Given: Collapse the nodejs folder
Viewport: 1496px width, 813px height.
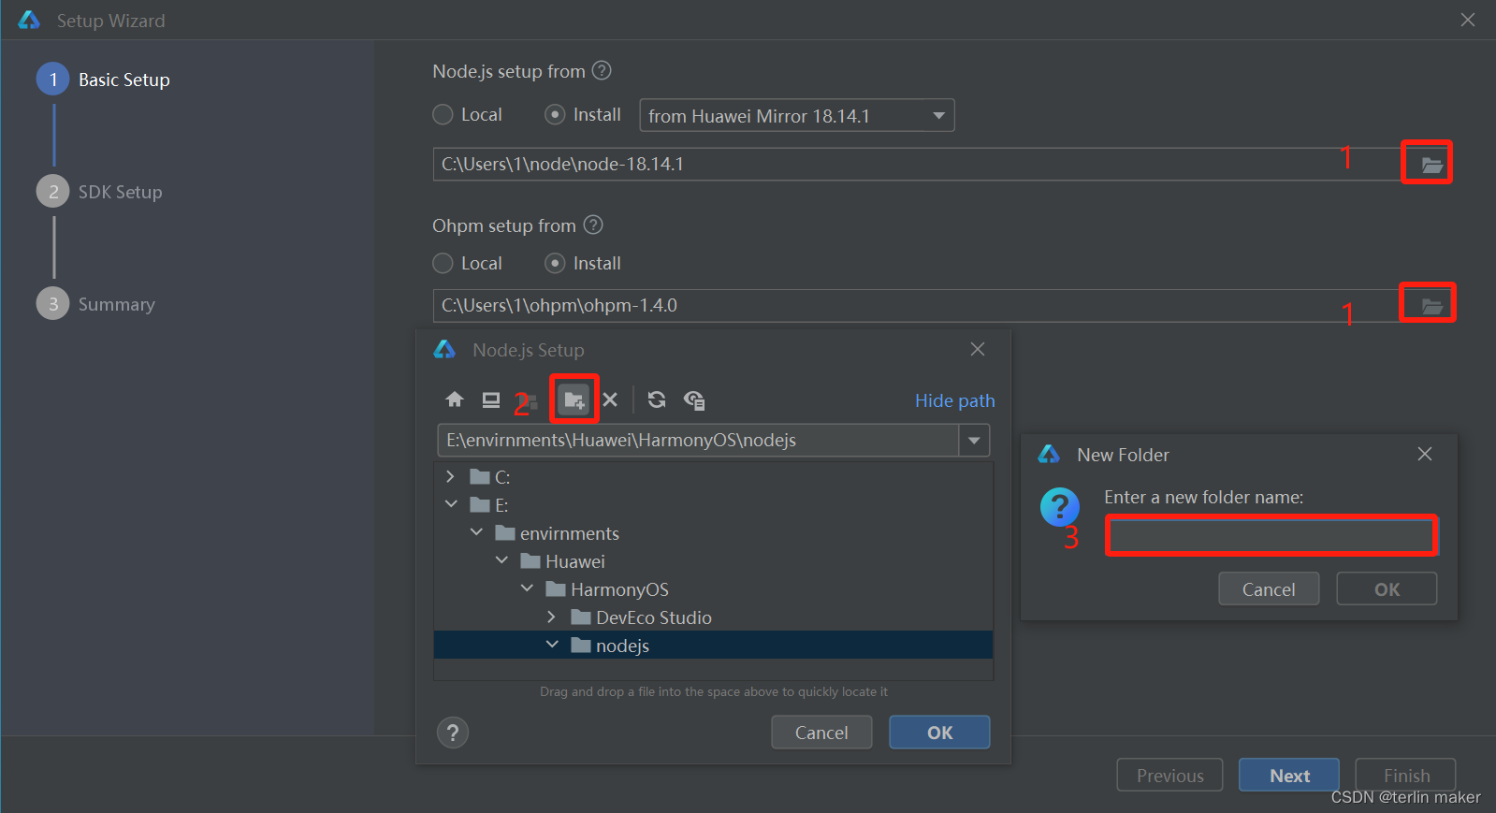Looking at the screenshot, I should pos(552,645).
